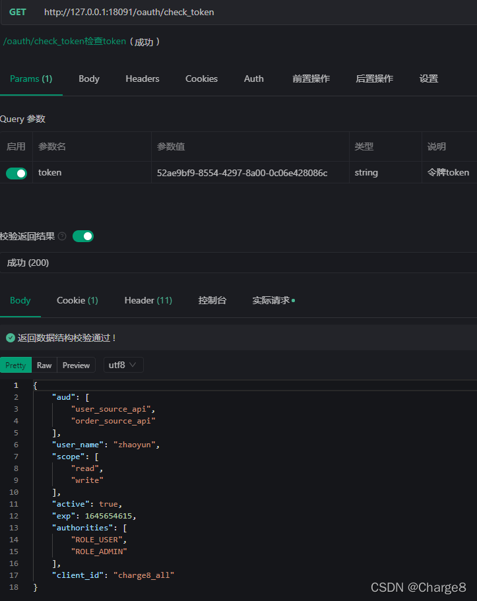This screenshot has width=477, height=601.
Task: Click the green check validation icon
Action: coord(11,338)
